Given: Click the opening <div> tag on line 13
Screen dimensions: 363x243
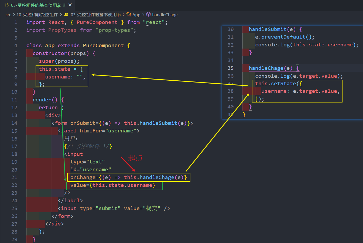Looking at the screenshot, I should pyautogui.click(x=53, y=115).
